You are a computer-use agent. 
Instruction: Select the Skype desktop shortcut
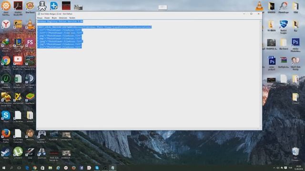pyautogui.click(x=6, y=116)
